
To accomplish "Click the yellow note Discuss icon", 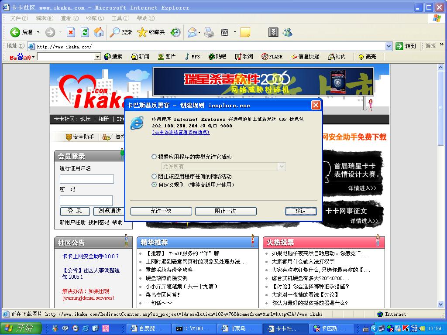I will (x=245, y=32).
